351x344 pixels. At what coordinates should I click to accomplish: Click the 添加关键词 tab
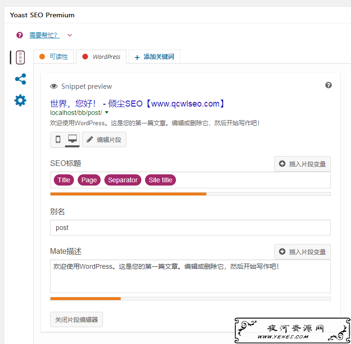[154, 57]
